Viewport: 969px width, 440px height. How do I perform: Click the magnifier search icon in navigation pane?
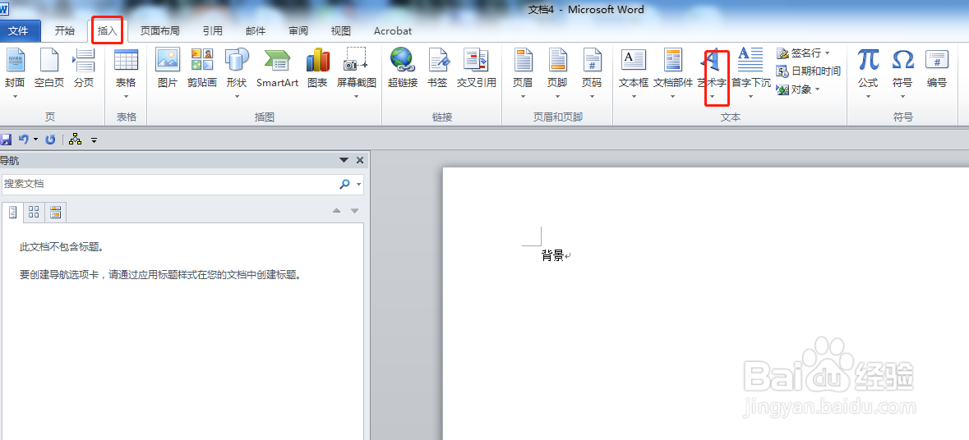pyautogui.click(x=345, y=184)
